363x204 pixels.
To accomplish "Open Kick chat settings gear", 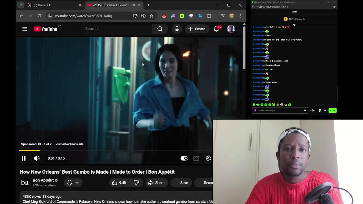I will point(325,110).
